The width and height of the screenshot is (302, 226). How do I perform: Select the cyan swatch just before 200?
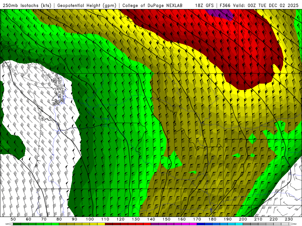[239, 224]
